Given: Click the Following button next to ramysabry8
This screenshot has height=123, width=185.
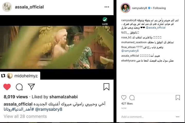Looking at the screenshot, I should 159,8.
